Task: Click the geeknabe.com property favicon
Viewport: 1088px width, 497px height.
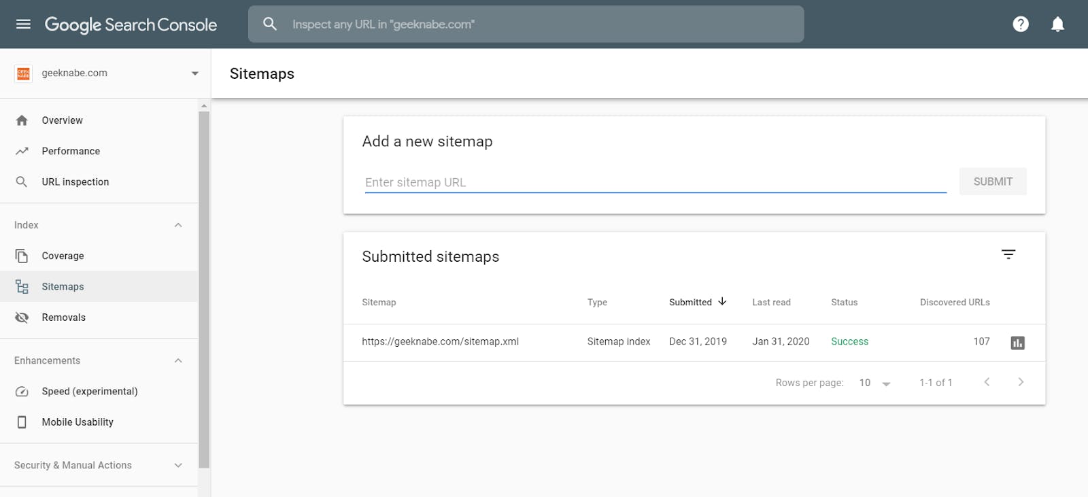Action: point(24,73)
